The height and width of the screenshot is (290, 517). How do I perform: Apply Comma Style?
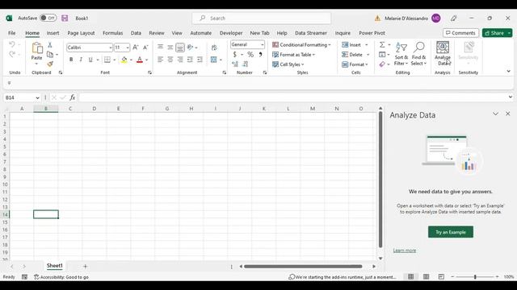click(x=260, y=54)
